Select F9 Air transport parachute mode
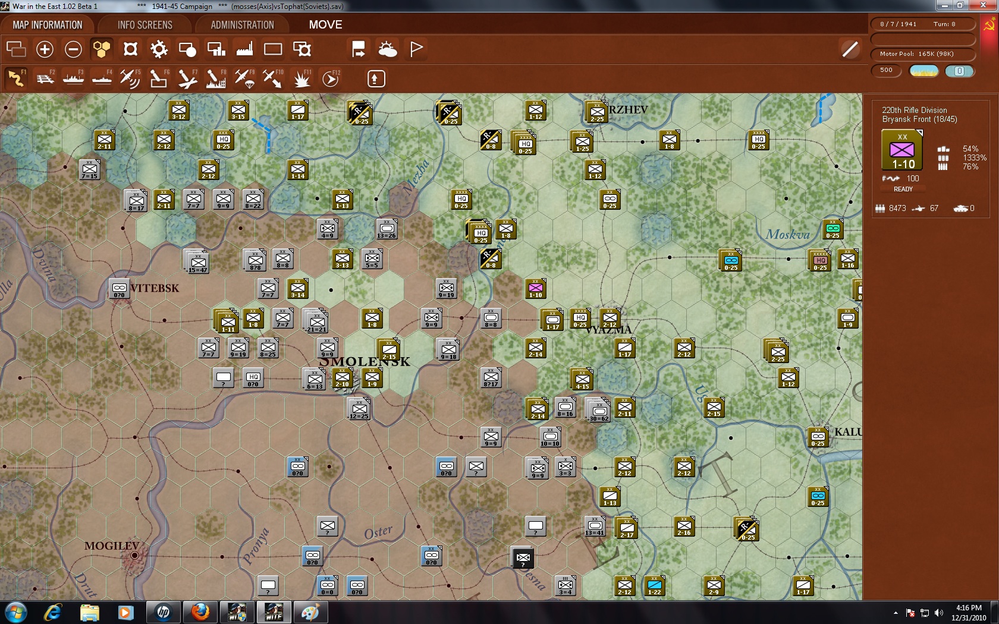The height and width of the screenshot is (624, 999). pos(244,78)
